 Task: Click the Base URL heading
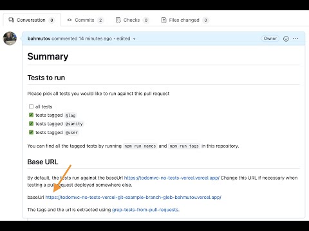click(42, 162)
